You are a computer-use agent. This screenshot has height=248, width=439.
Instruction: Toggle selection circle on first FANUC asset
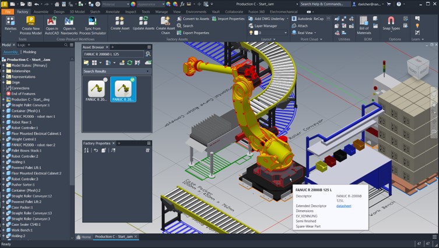[106, 80]
